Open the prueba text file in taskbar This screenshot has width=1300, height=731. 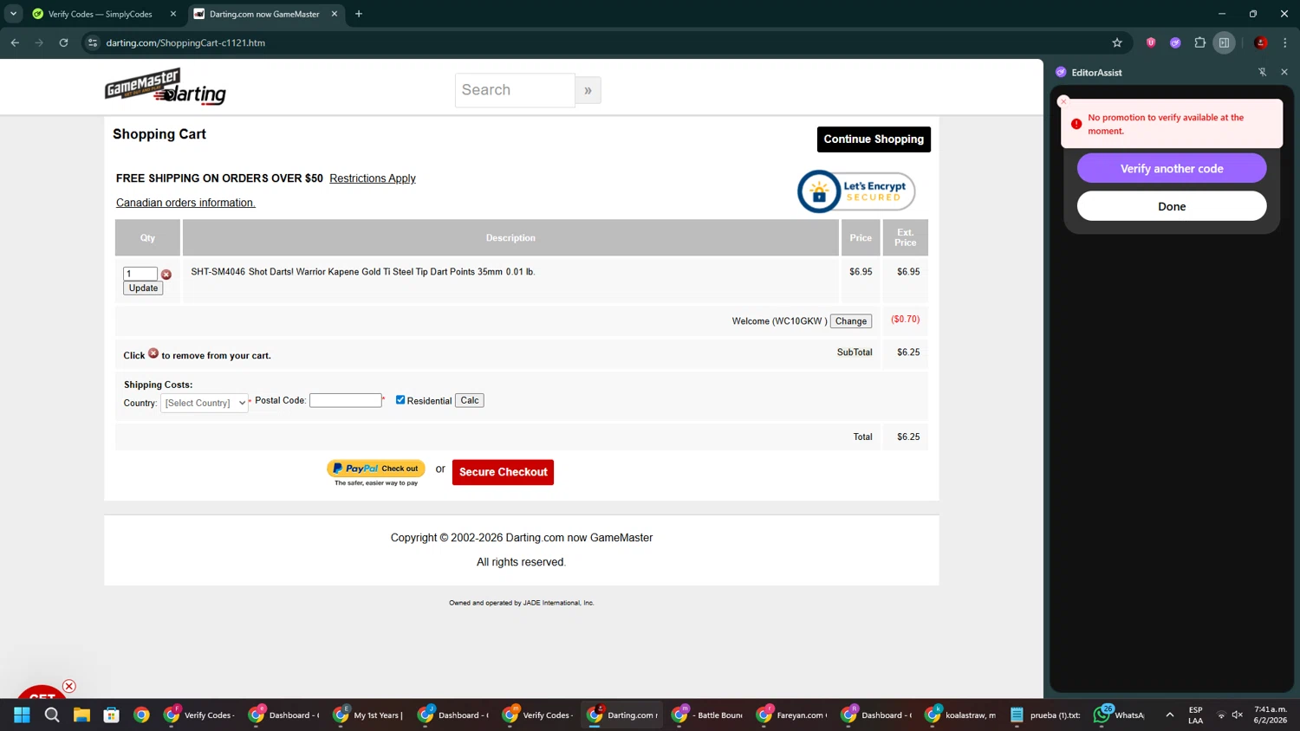tap(1044, 715)
